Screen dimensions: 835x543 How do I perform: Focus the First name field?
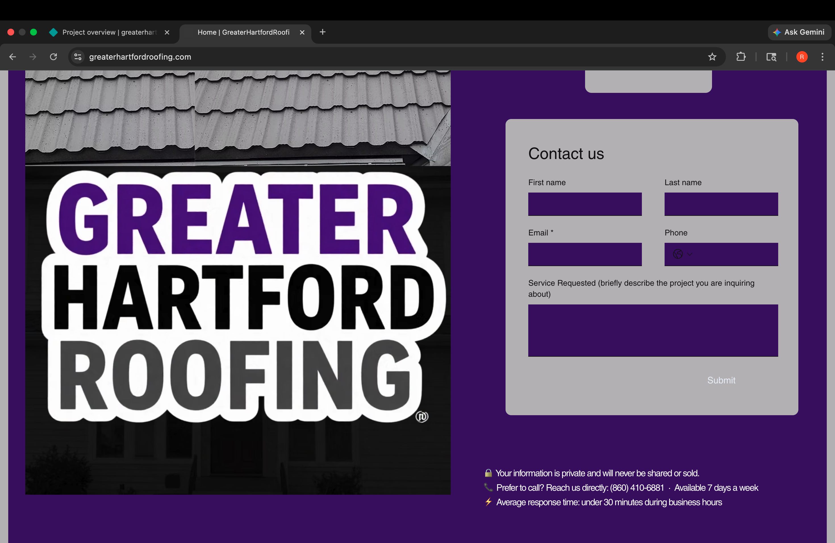(x=585, y=204)
